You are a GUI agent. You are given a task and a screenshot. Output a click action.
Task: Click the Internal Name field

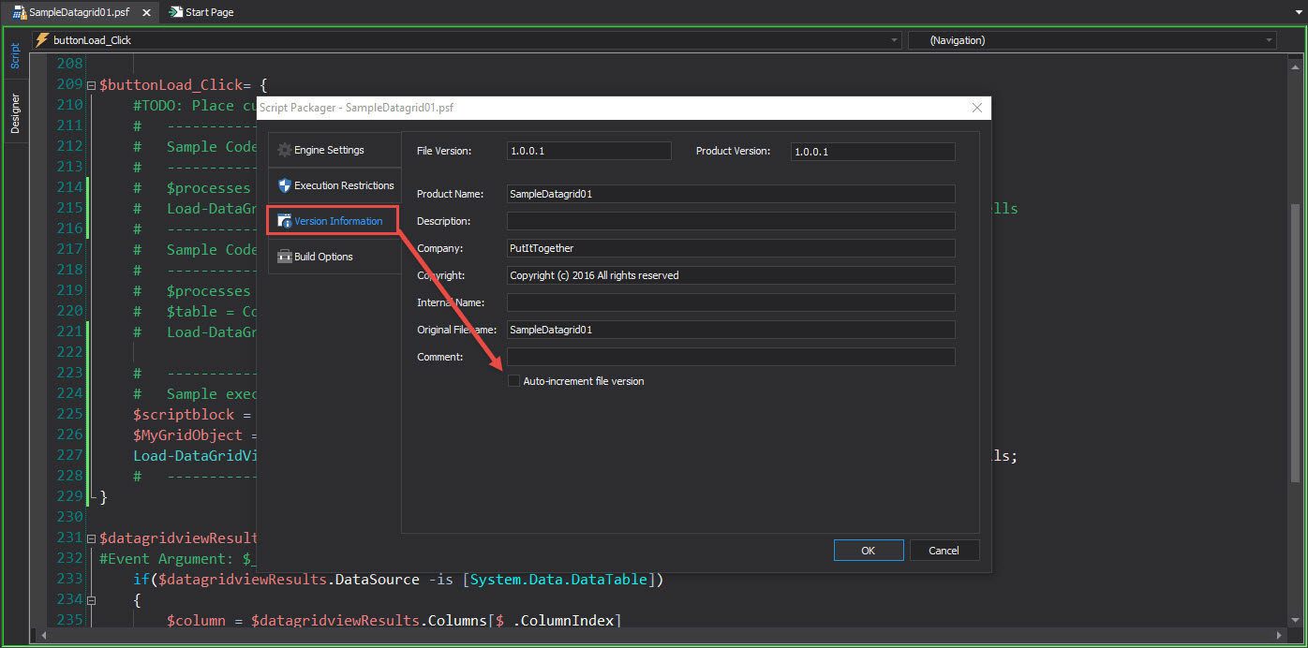coord(731,302)
